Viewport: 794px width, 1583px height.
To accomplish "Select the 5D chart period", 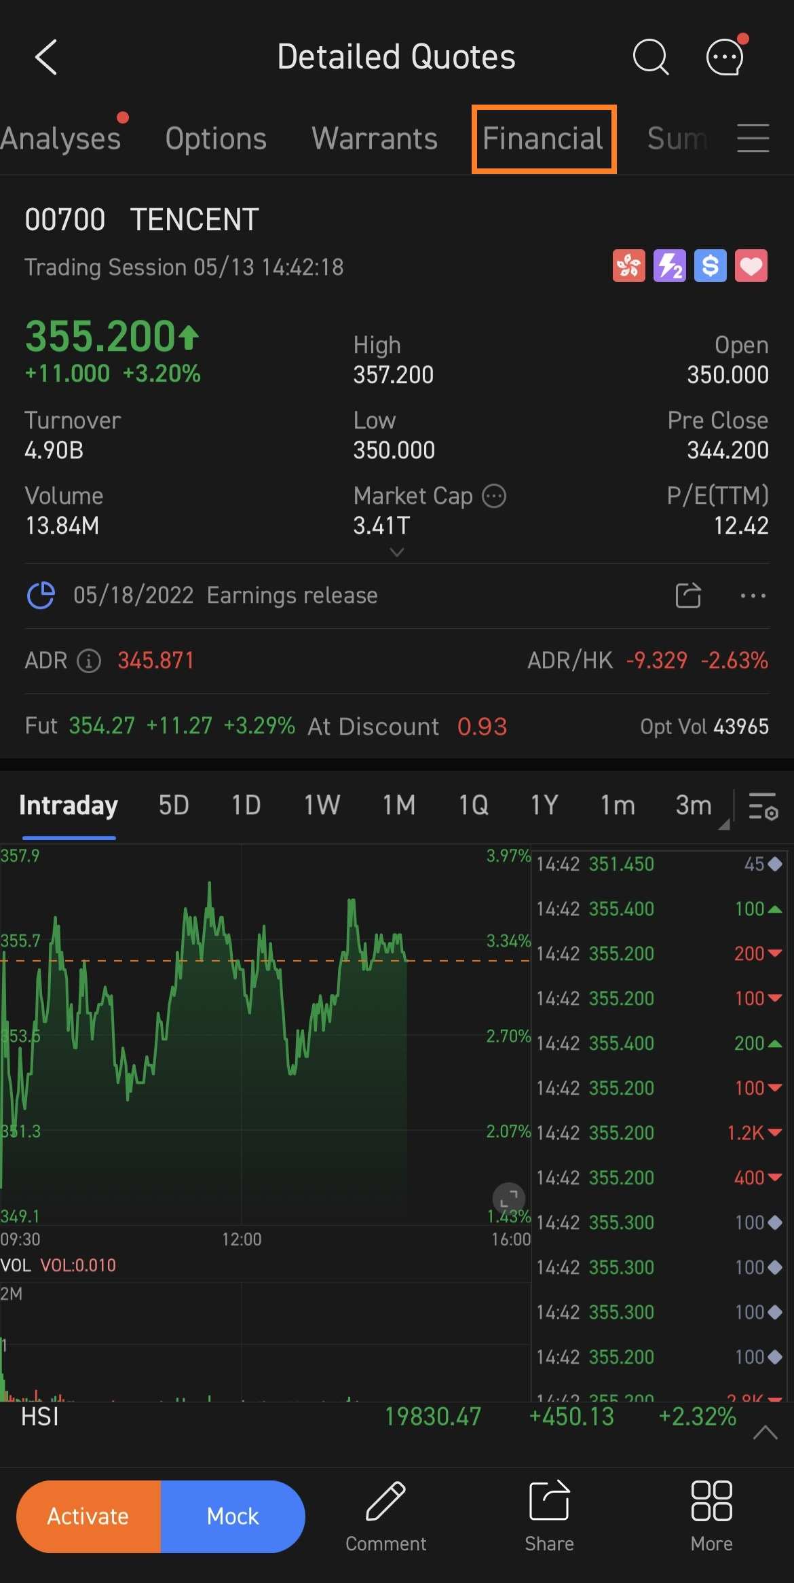I will [174, 806].
